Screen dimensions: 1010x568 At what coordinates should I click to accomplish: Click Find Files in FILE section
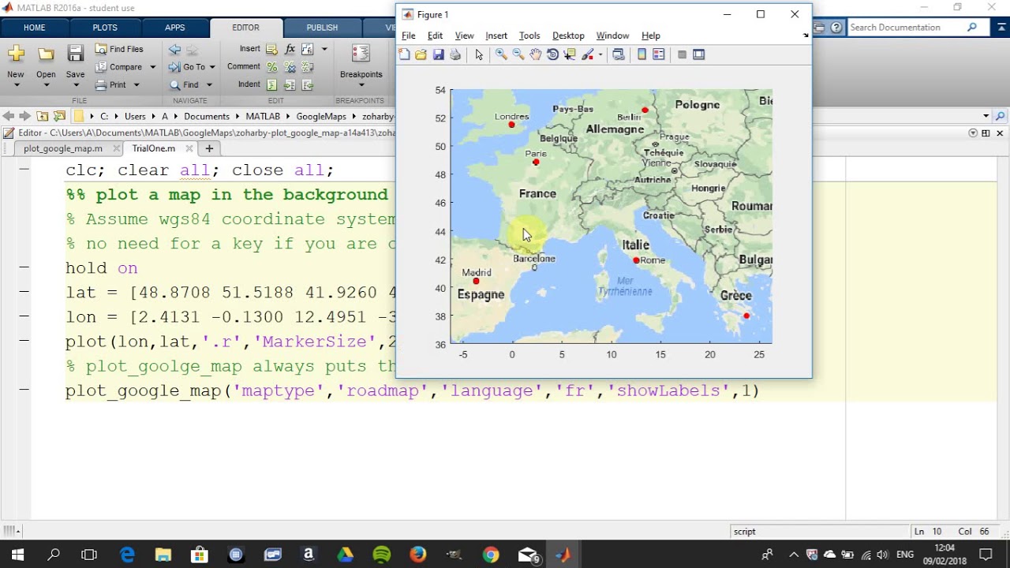(x=119, y=49)
